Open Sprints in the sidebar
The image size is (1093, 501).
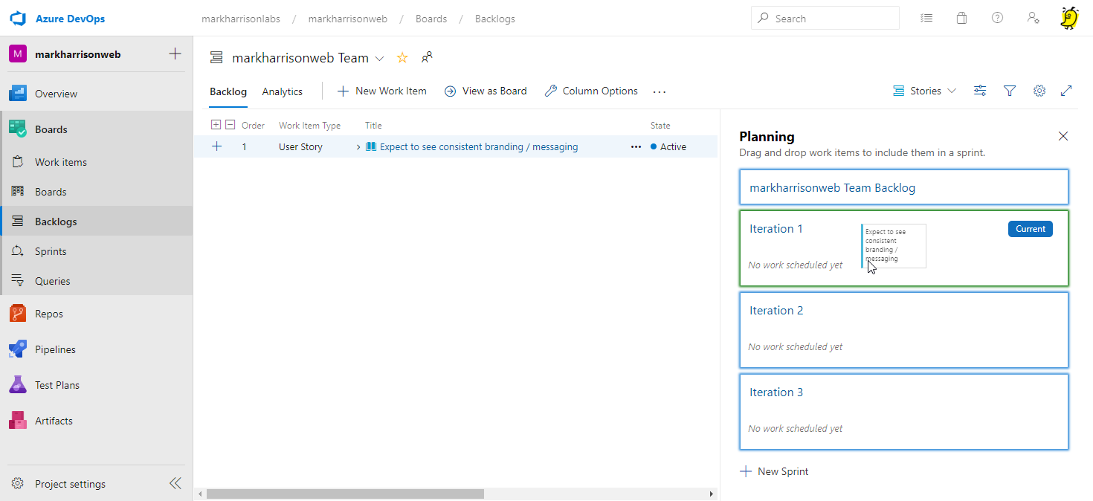click(x=51, y=251)
